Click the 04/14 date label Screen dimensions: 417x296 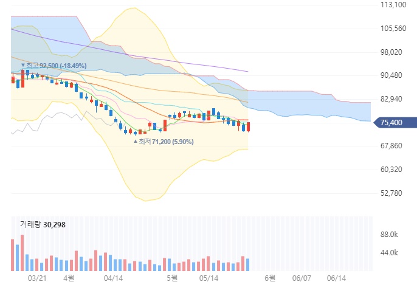[x=113, y=278]
